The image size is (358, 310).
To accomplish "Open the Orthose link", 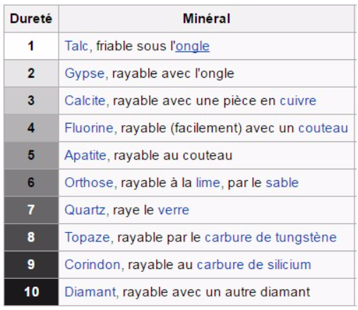I will tap(89, 183).
